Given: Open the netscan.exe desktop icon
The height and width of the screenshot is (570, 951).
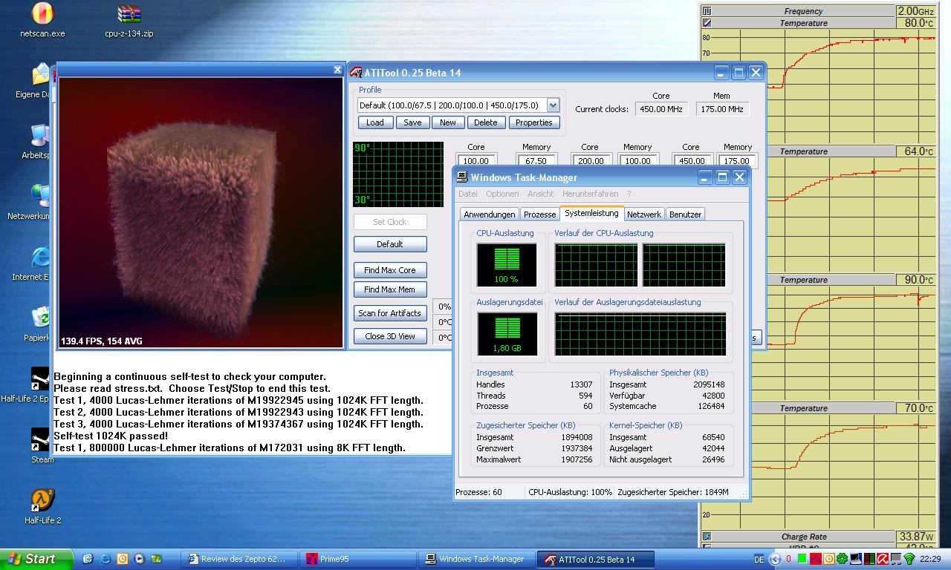Looking at the screenshot, I should (42, 14).
